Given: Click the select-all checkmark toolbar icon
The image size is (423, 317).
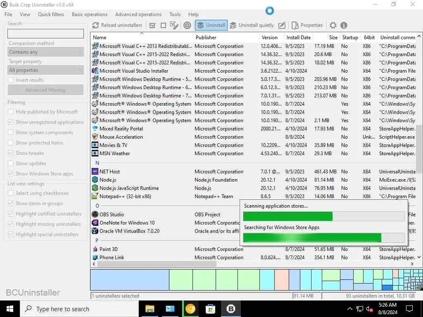Looking at the screenshot, I should [x=152, y=26].
